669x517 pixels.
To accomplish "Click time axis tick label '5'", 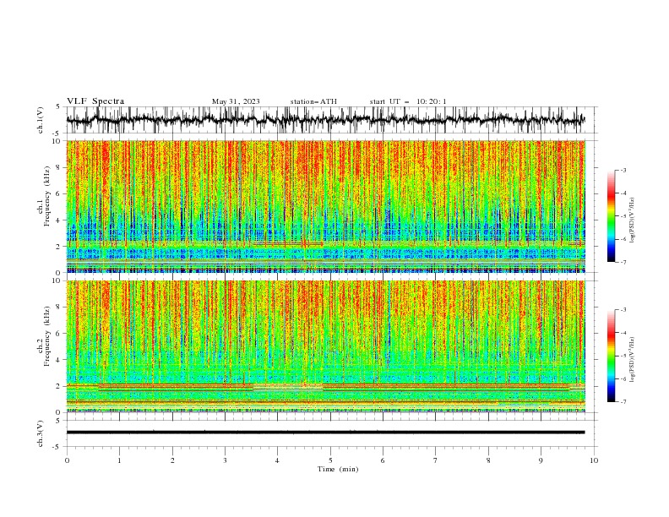I will pyautogui.click(x=330, y=460).
